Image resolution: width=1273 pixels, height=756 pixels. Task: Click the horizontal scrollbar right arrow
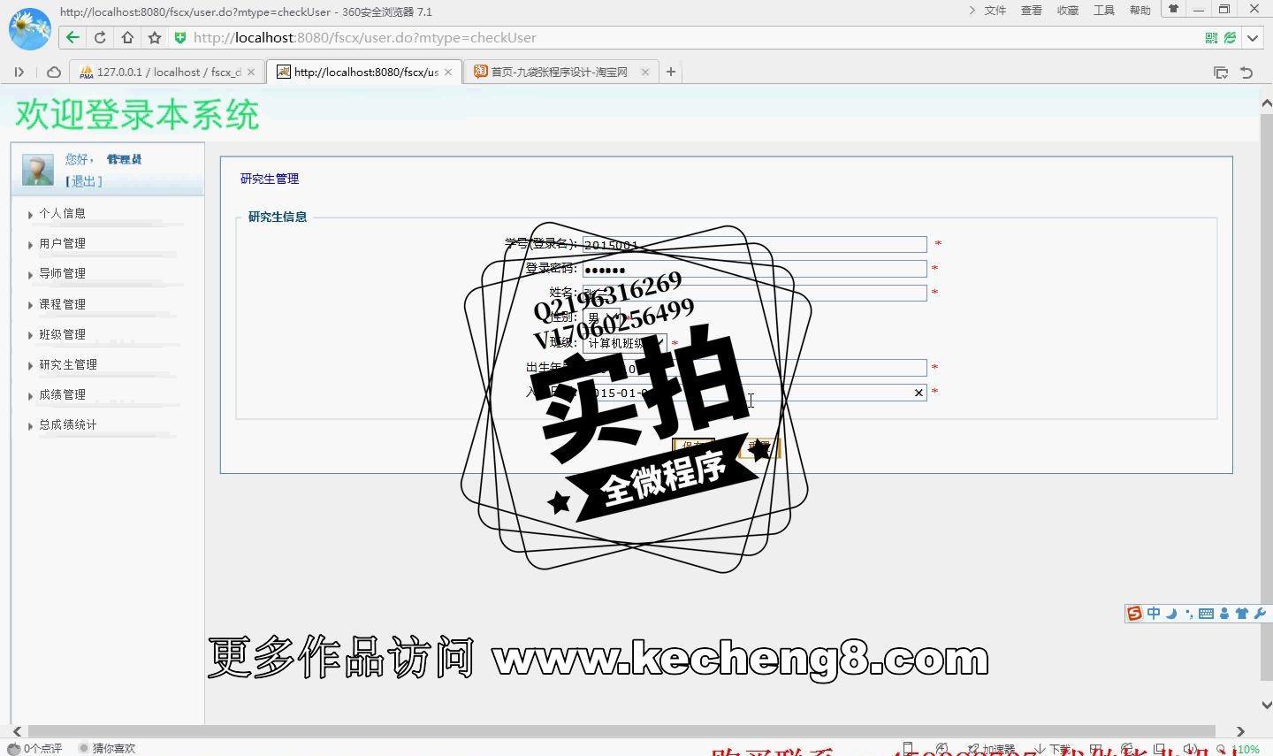1240,731
